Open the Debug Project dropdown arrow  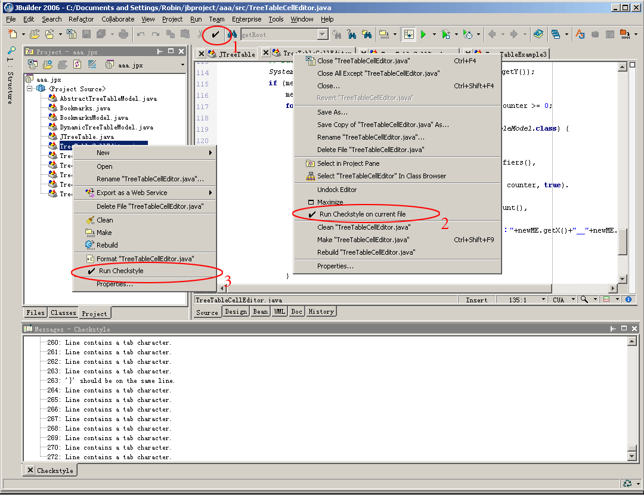pos(456,35)
